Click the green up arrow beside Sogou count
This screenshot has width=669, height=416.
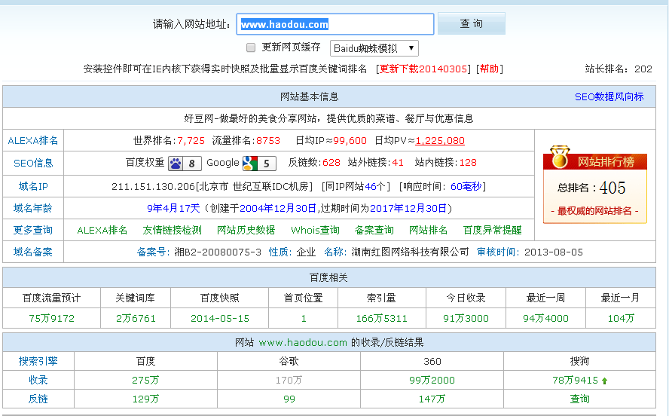click(604, 381)
